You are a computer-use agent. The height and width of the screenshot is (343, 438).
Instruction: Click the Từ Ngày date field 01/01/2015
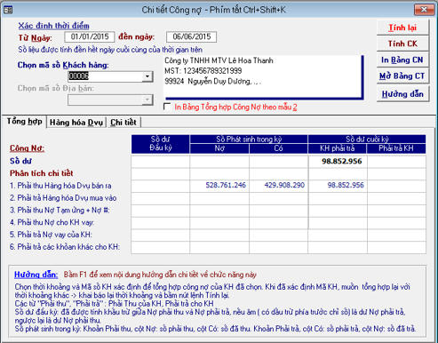click(x=90, y=36)
